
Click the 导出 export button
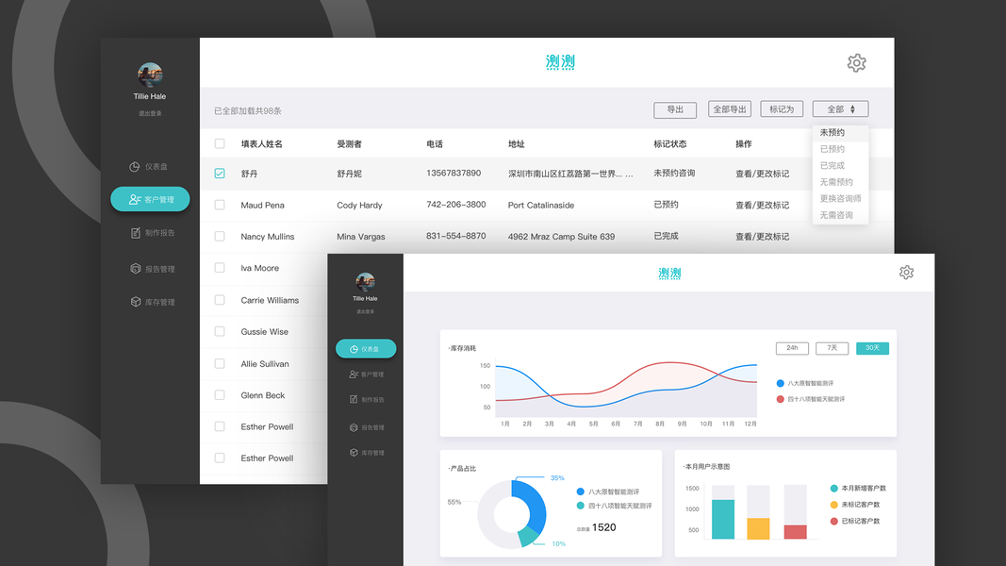point(675,109)
